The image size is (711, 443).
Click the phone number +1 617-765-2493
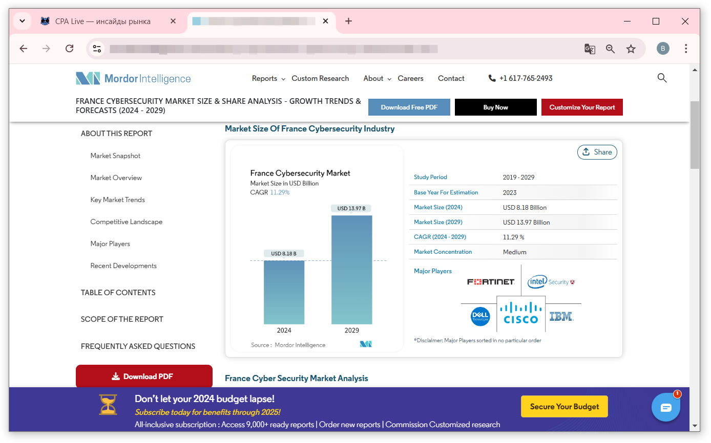(x=520, y=78)
